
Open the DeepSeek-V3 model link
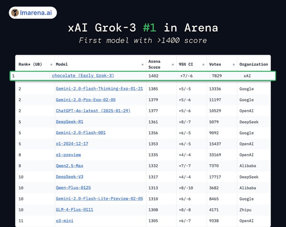[70, 177]
